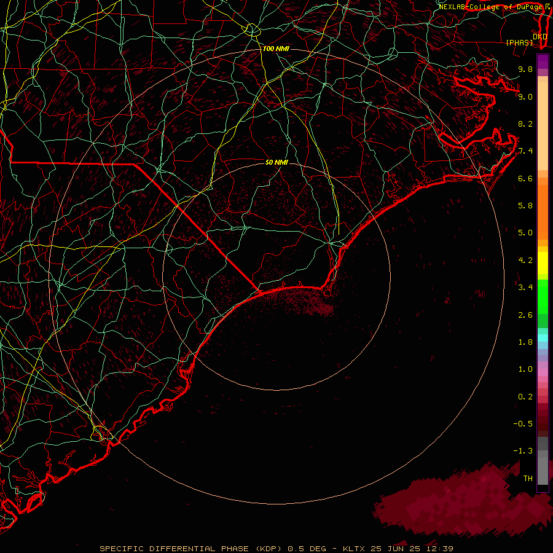Click the -1.3 legend value
Image resolution: width=553 pixels, height=553 pixels.
[523, 452]
